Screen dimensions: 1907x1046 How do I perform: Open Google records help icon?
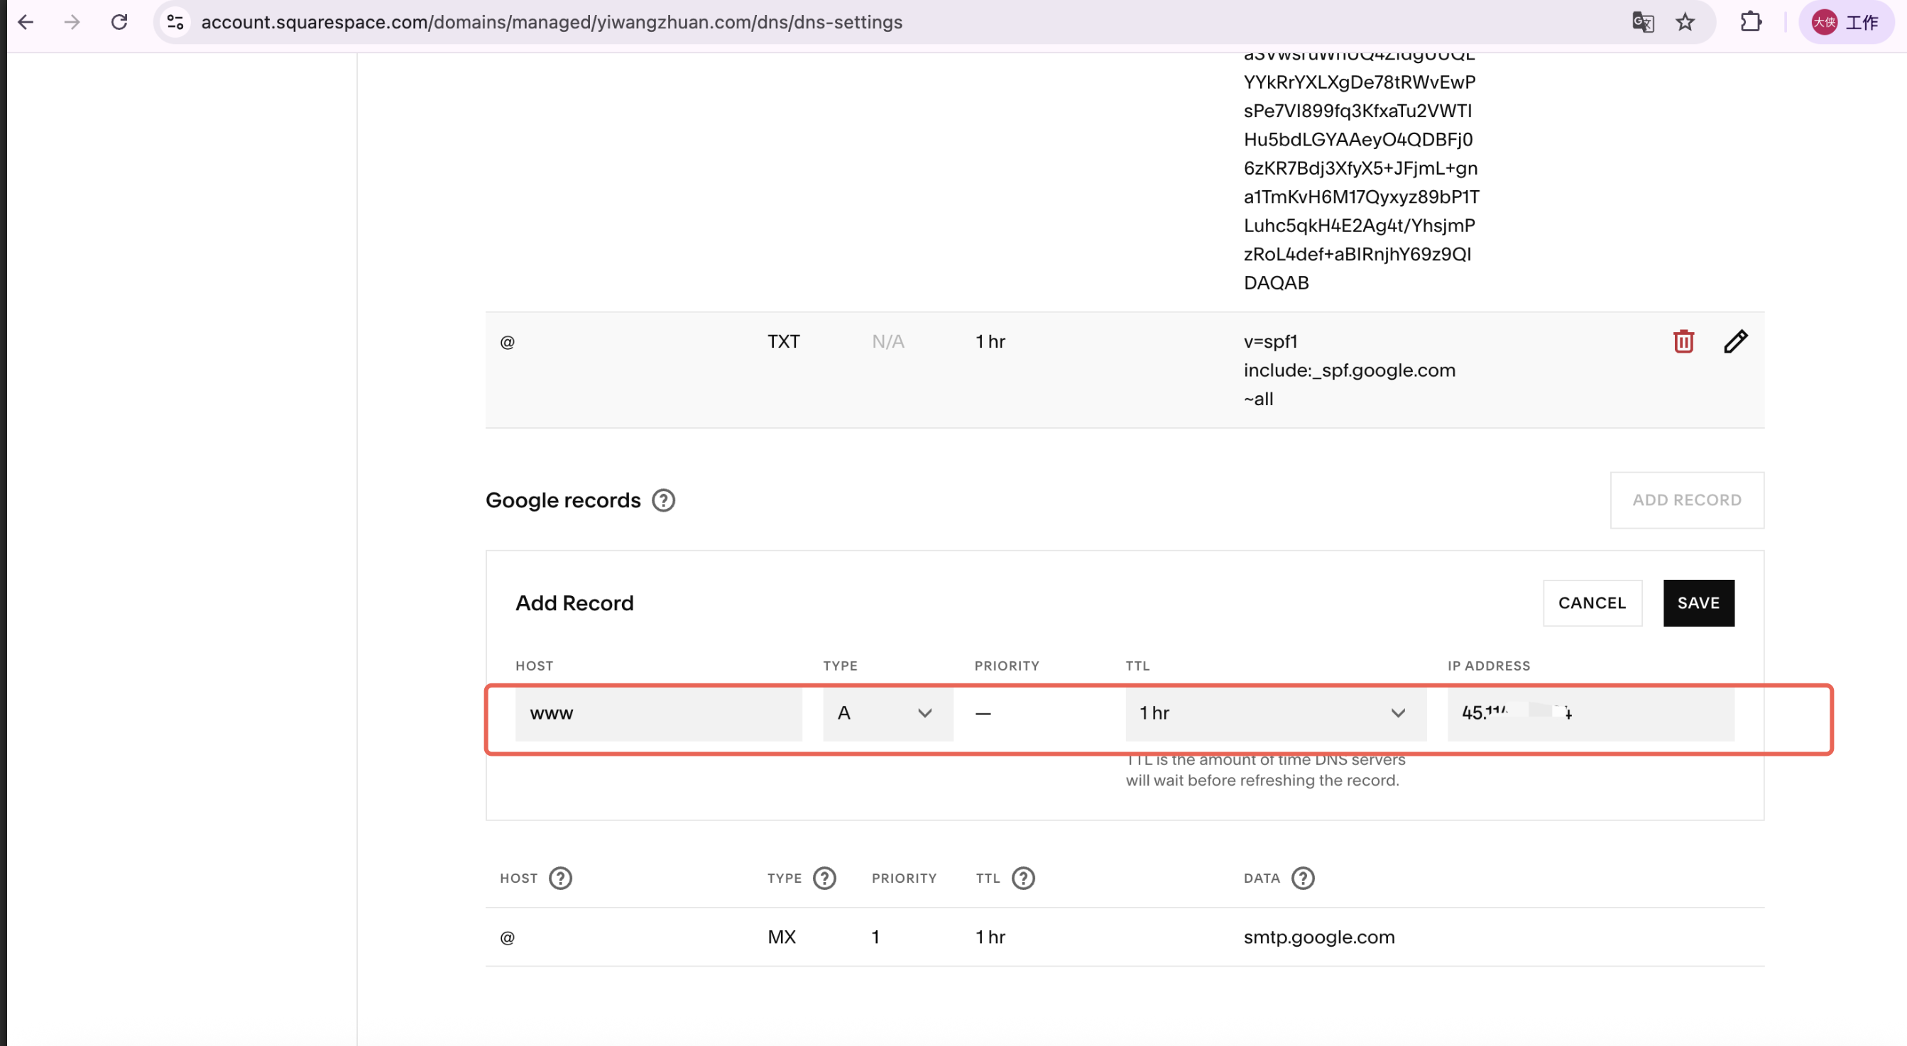click(x=663, y=500)
